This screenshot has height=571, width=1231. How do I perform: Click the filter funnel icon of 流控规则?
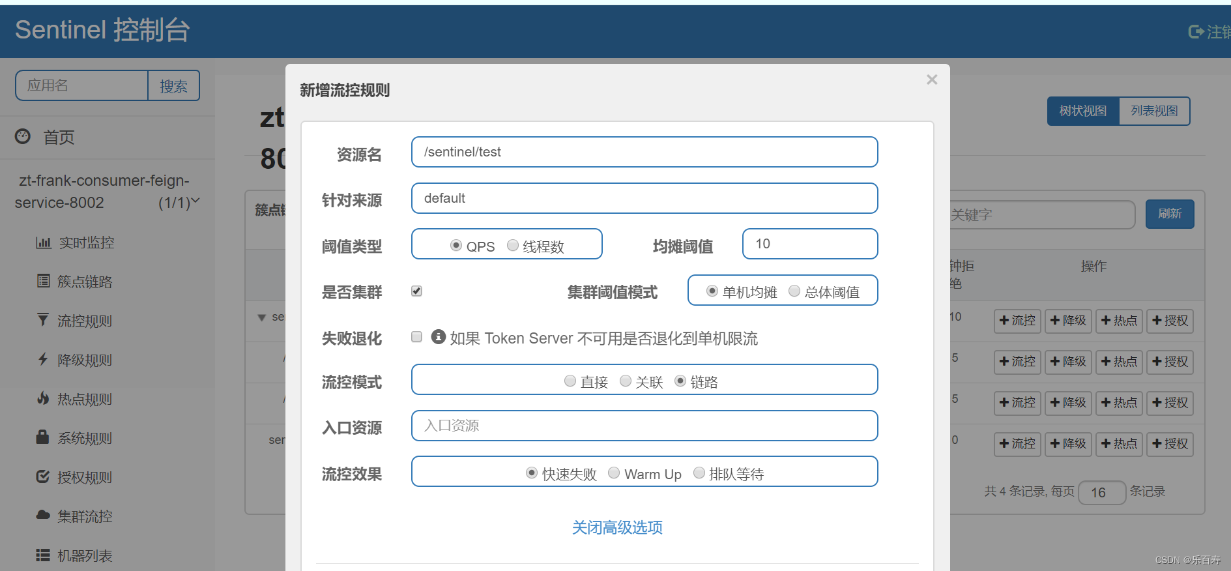click(43, 319)
